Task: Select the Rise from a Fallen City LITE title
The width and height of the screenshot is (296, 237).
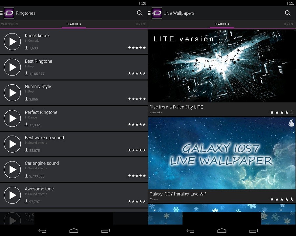Action: [176, 107]
